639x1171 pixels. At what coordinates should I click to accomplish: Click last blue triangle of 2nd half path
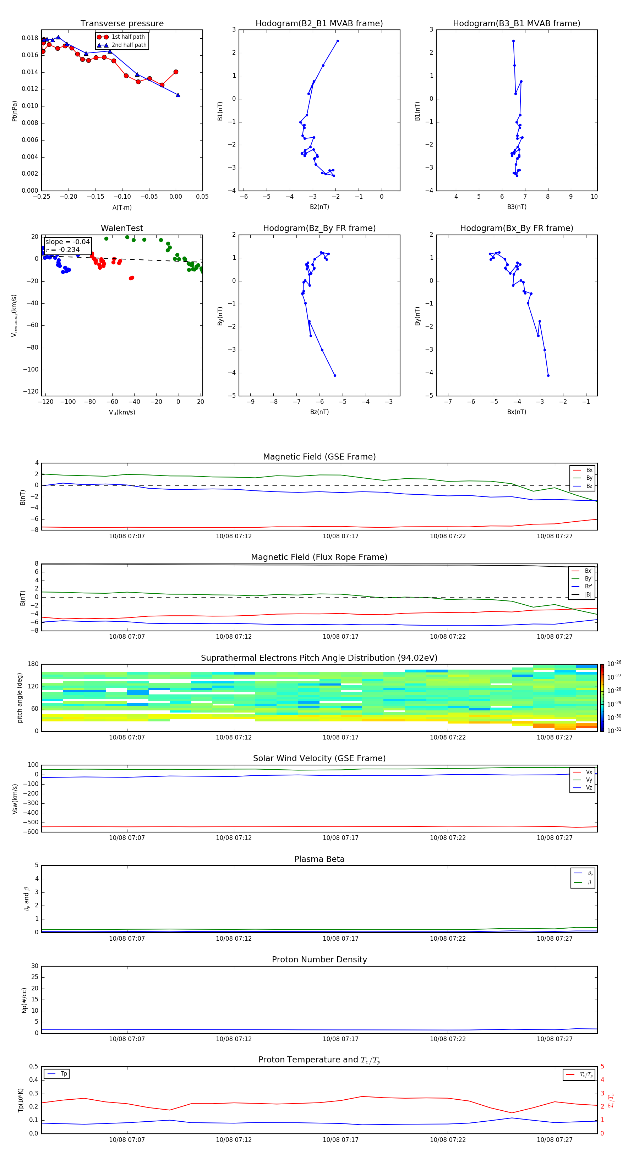click(x=178, y=95)
